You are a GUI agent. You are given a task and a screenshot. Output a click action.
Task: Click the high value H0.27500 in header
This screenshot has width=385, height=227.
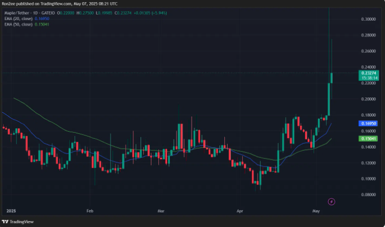pos(85,13)
